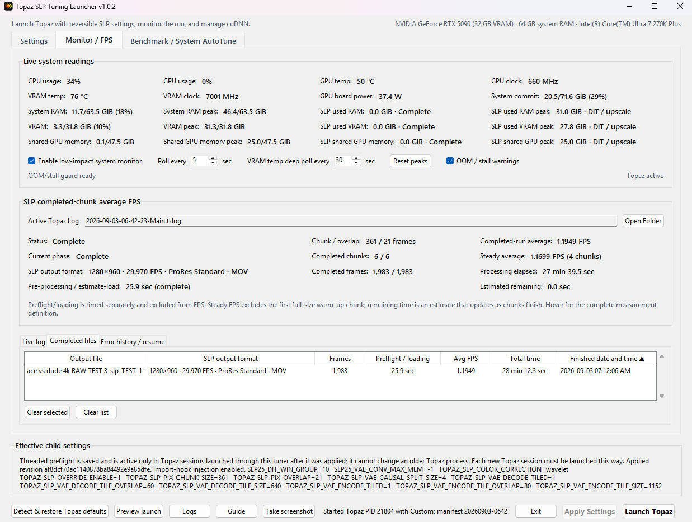The height and width of the screenshot is (522, 692).
Task: Open the Guide button
Action: point(237,511)
